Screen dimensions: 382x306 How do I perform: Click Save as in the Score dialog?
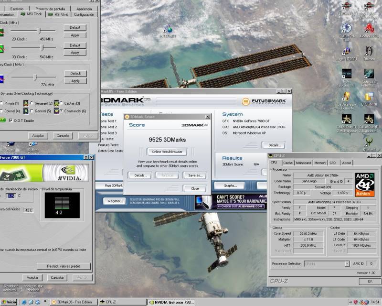pos(195,175)
